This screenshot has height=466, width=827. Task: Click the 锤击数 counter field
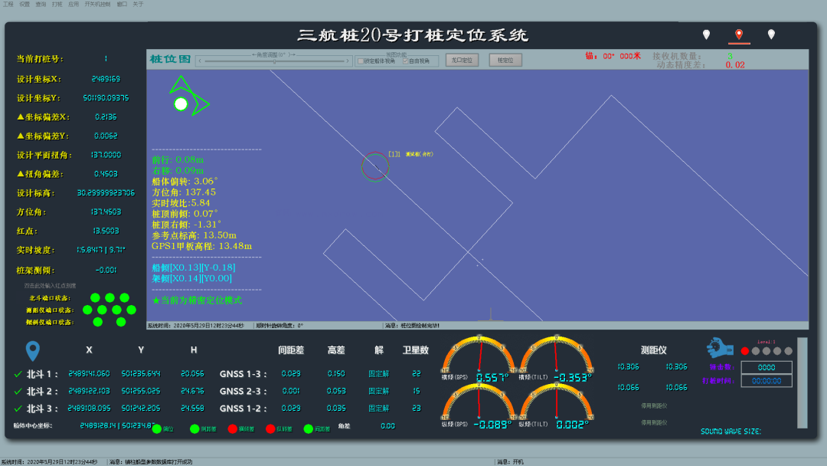(x=767, y=367)
